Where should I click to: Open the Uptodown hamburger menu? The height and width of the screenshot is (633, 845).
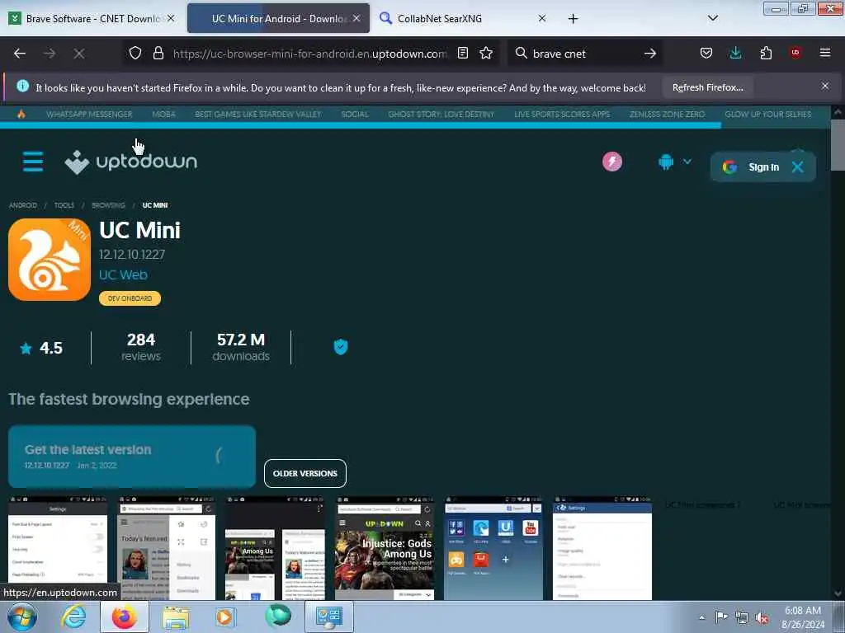click(x=33, y=162)
